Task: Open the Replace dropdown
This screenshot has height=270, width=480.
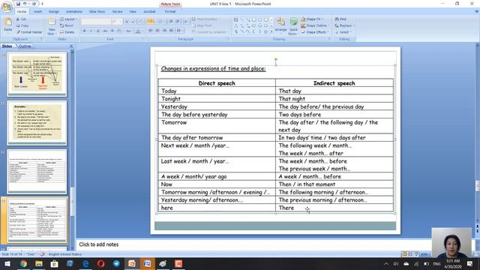Action: 344,25
